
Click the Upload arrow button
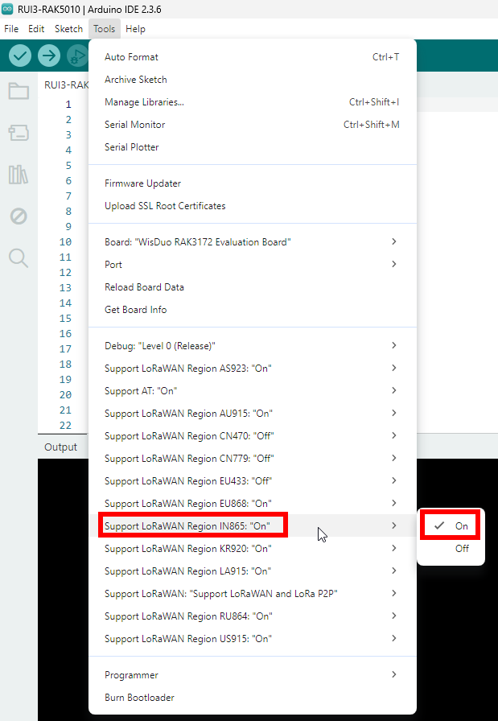click(x=49, y=56)
